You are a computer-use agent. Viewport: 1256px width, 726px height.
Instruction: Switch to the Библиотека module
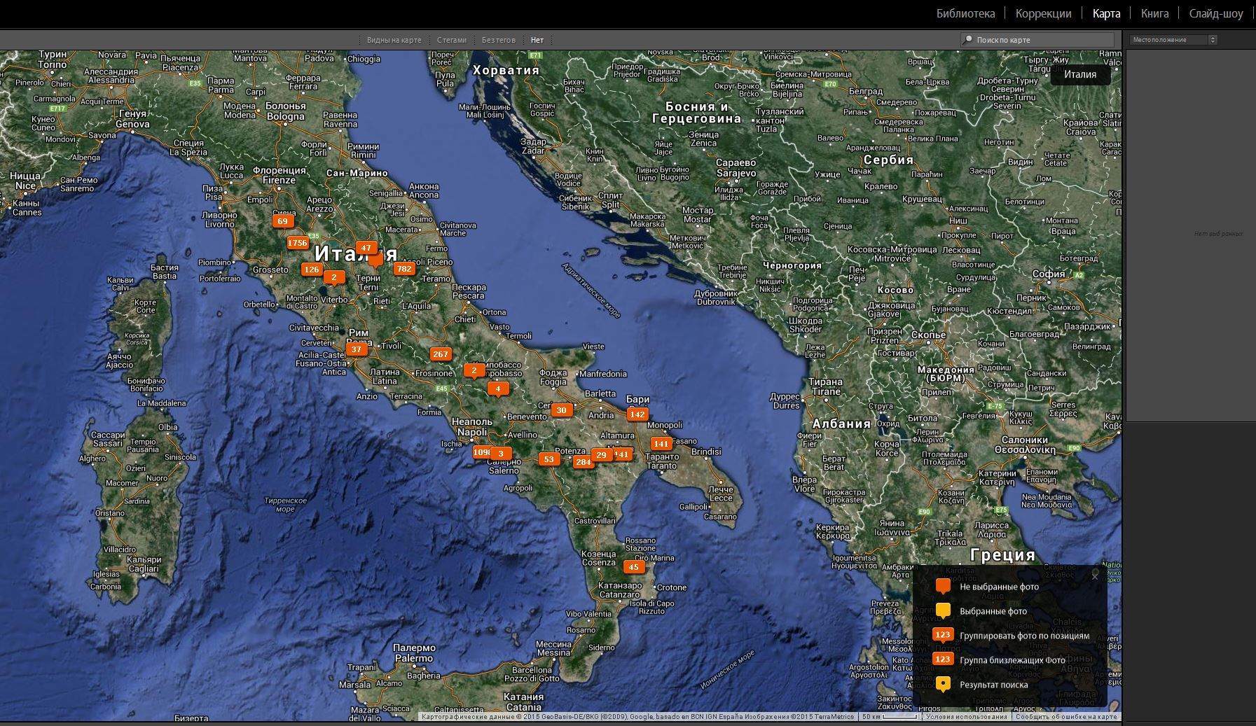click(x=965, y=13)
